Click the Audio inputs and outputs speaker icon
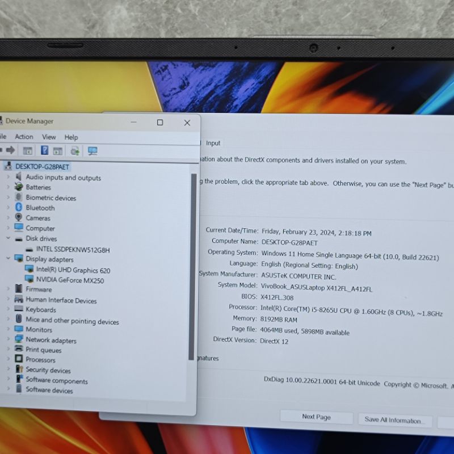This screenshot has width=454, height=454. pos(19,176)
